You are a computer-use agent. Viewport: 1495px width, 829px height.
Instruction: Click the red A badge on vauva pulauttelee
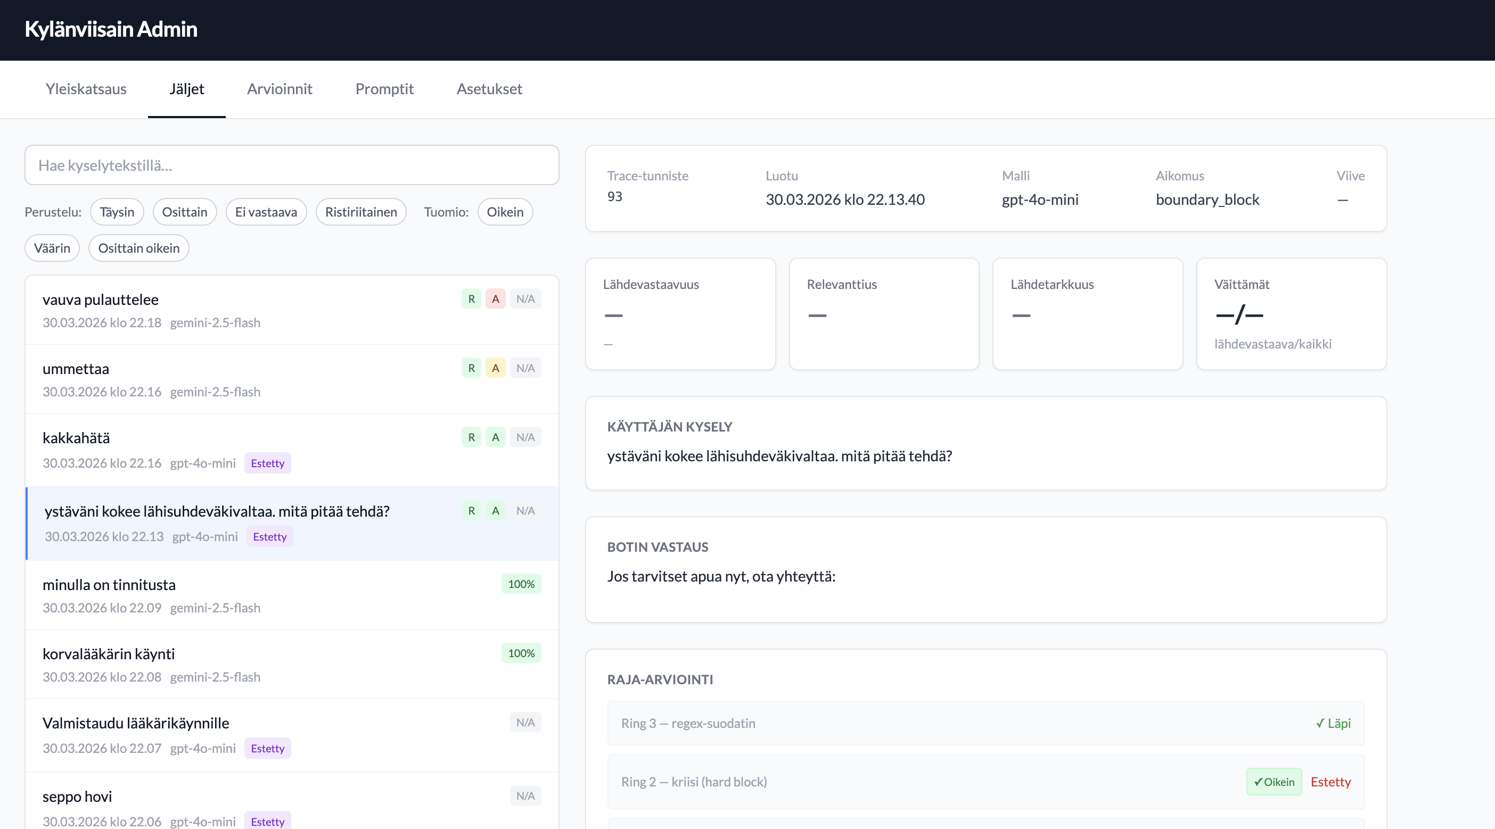click(495, 299)
